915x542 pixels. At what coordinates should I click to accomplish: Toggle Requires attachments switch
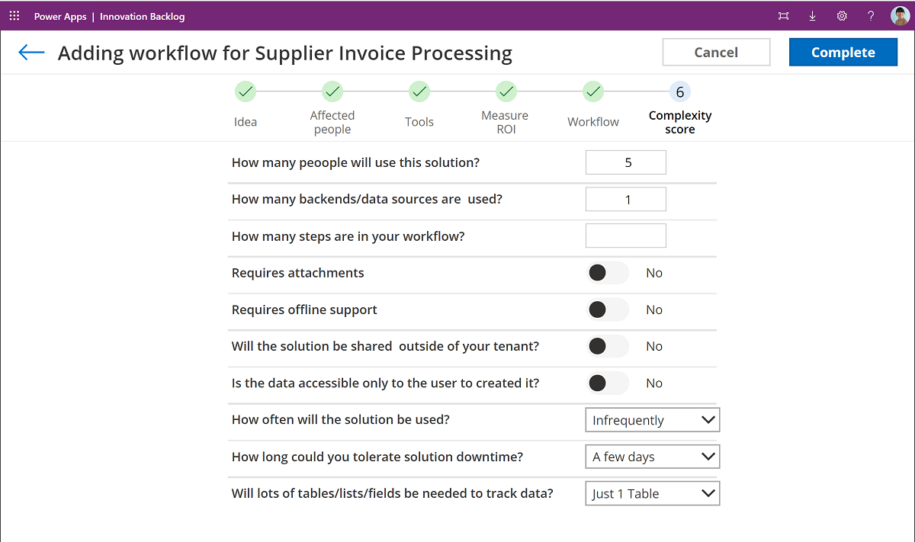point(608,273)
